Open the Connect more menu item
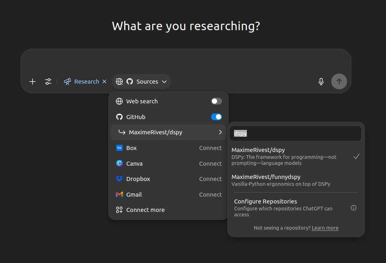Image resolution: width=386 pixels, height=263 pixels. click(168, 210)
